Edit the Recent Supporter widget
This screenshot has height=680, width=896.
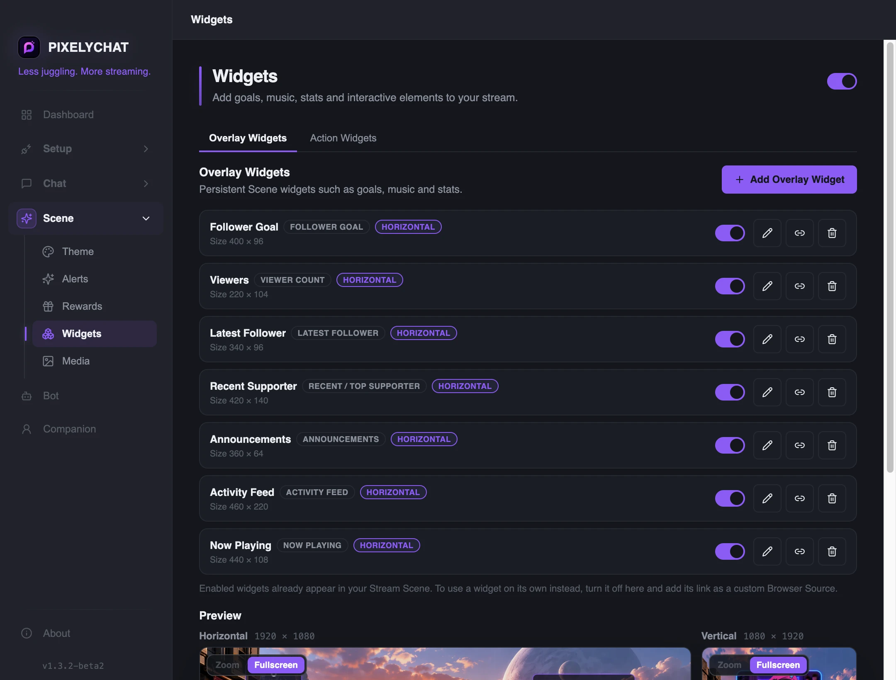click(x=767, y=392)
